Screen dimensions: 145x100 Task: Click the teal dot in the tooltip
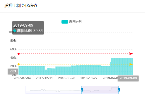point(15,31)
